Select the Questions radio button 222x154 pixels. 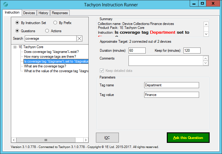(x=17, y=31)
